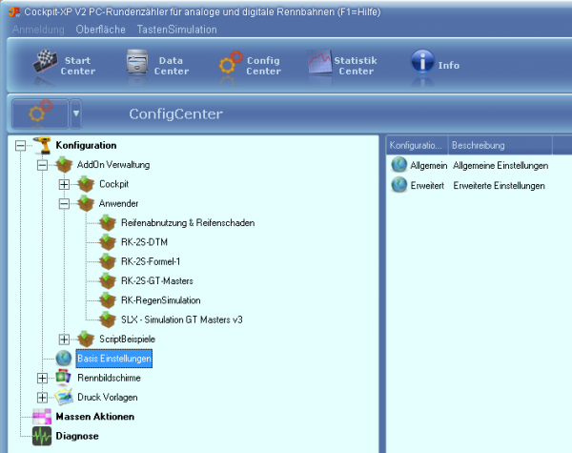Click the RK-2S-Formel-1 package icon
This screenshot has width=572, height=453.
pos(108,261)
